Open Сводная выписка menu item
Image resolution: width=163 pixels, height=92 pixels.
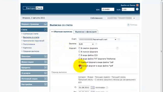tap(31, 51)
